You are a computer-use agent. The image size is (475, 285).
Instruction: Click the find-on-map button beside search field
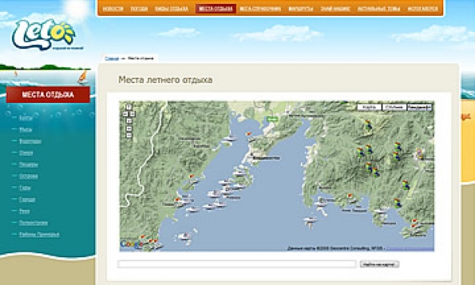pyautogui.click(x=379, y=264)
